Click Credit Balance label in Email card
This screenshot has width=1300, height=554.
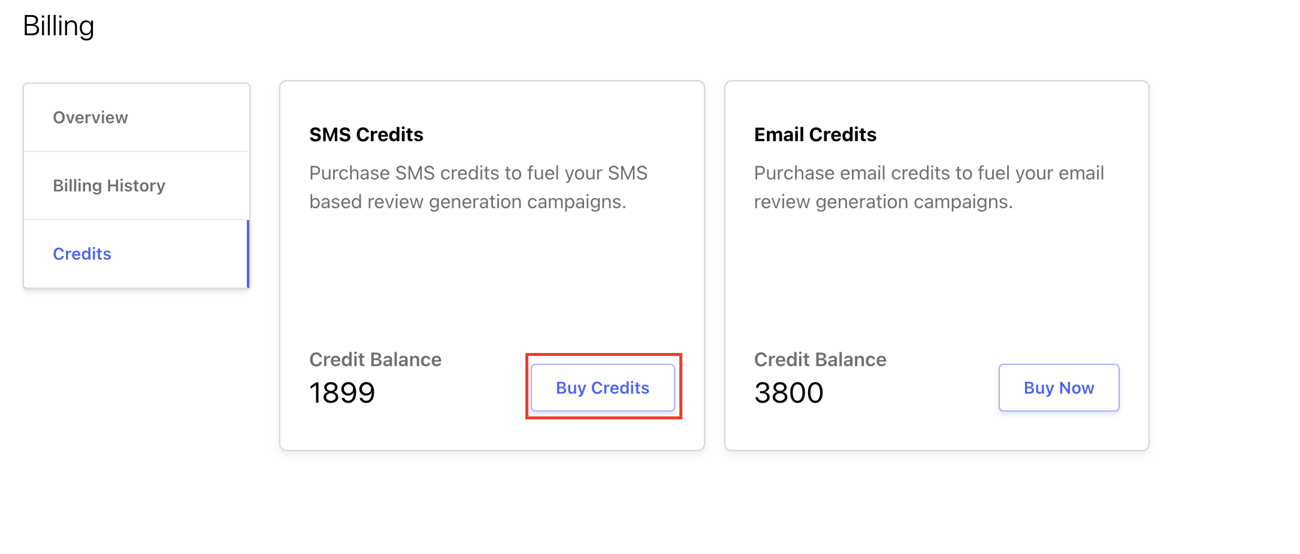tap(820, 360)
